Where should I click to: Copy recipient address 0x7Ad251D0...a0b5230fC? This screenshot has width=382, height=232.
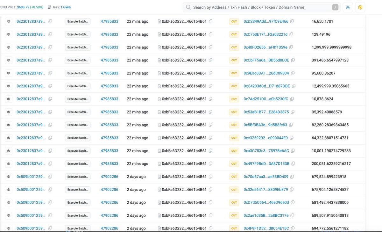[x=292, y=99]
